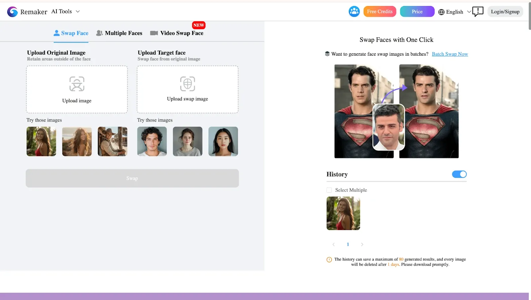Click the Remaker logo icon
Viewport: 531px width, 300px height.
pyautogui.click(x=13, y=12)
